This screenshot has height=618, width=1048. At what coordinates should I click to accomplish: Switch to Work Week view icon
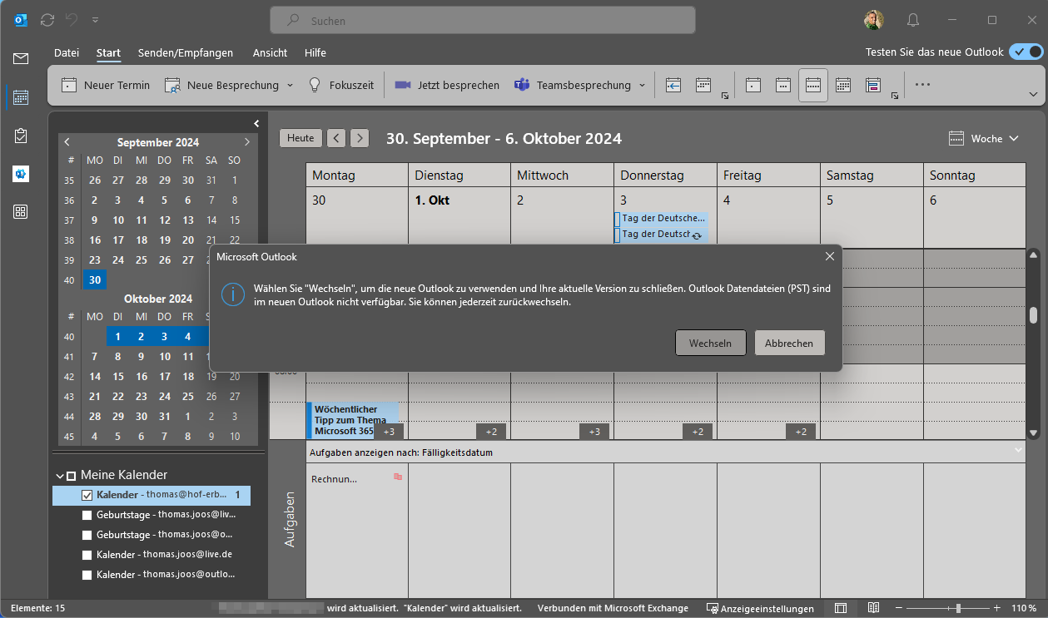click(783, 85)
